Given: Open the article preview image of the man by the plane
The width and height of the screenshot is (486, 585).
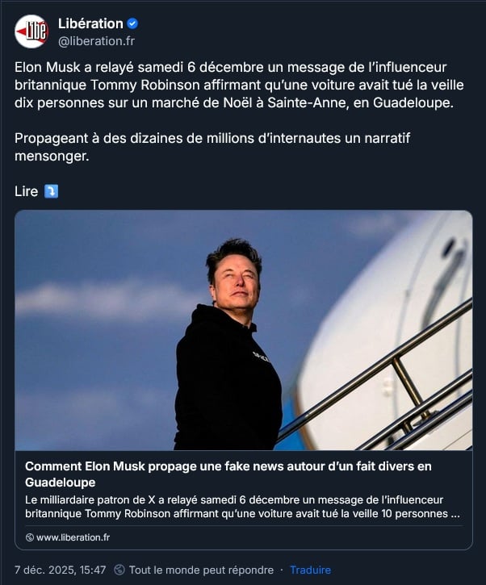Looking at the screenshot, I should tap(243, 330).
